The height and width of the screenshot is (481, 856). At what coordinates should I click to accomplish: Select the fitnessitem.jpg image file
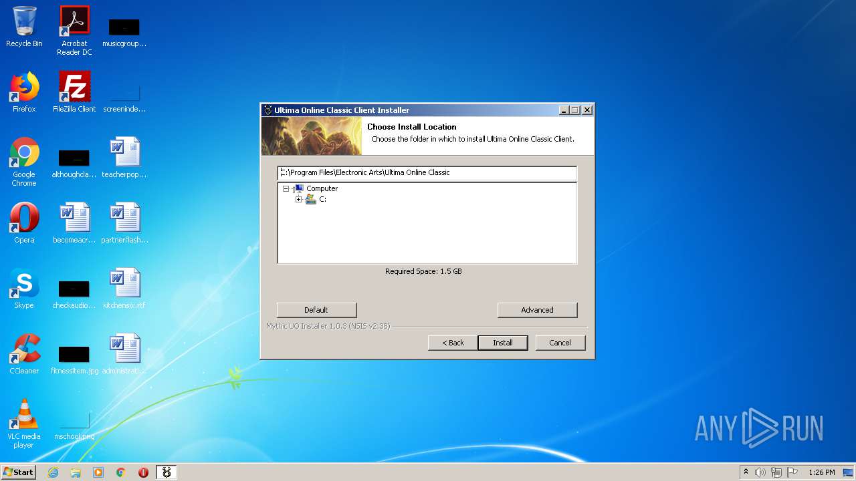click(x=74, y=359)
